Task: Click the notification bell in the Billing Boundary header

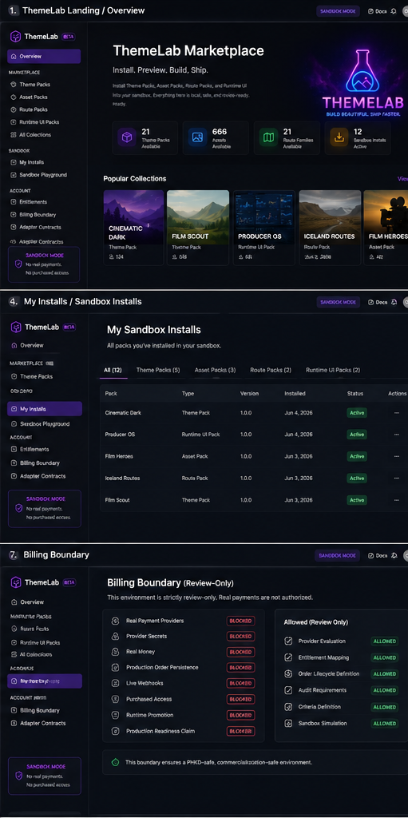Action: (394, 556)
